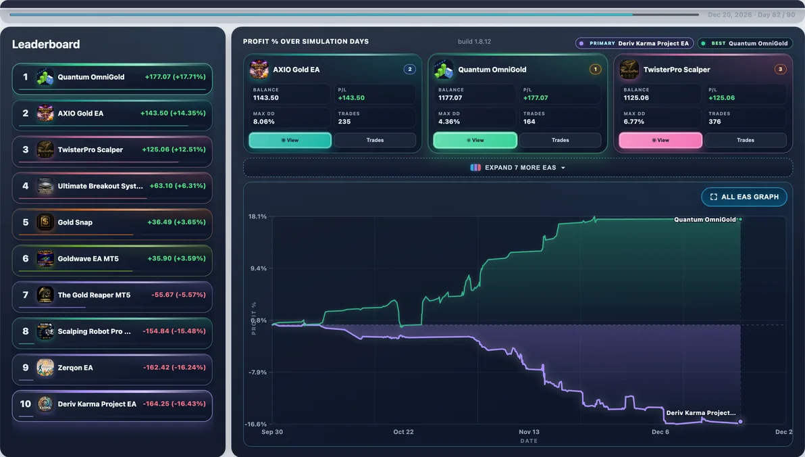Click TwisterPro balance value 1125.06
Image resolution: width=805 pixels, height=457 pixels.
(636, 97)
